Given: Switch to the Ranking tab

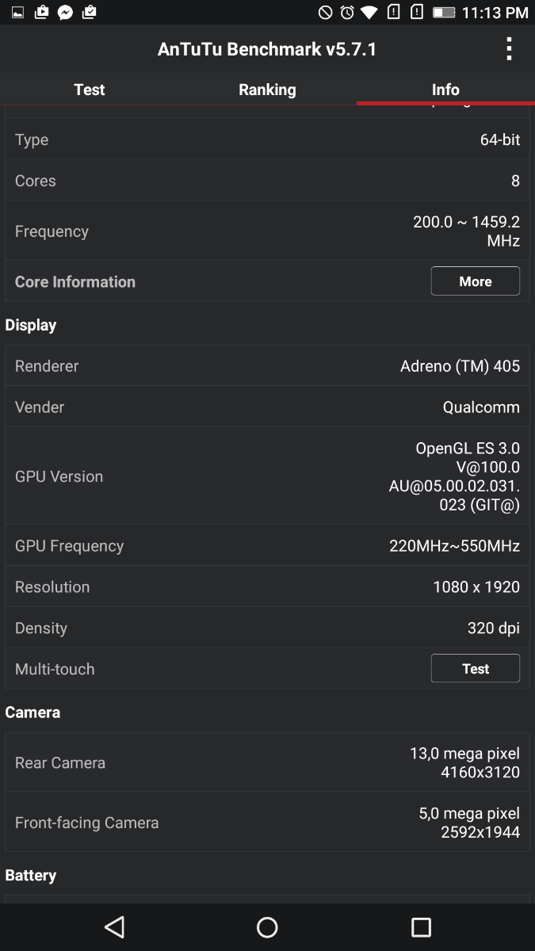Looking at the screenshot, I should pos(267,90).
